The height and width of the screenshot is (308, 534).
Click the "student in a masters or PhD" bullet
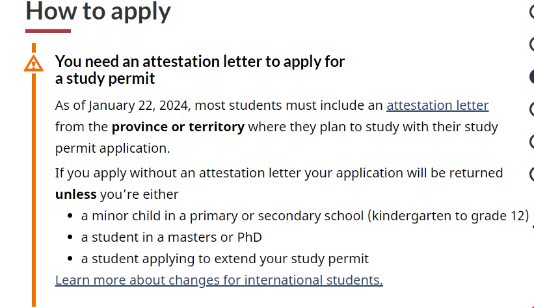pyautogui.click(x=171, y=237)
